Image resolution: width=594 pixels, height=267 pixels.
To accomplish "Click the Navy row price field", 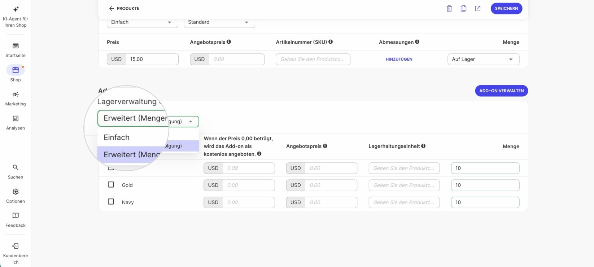I will [249, 202].
